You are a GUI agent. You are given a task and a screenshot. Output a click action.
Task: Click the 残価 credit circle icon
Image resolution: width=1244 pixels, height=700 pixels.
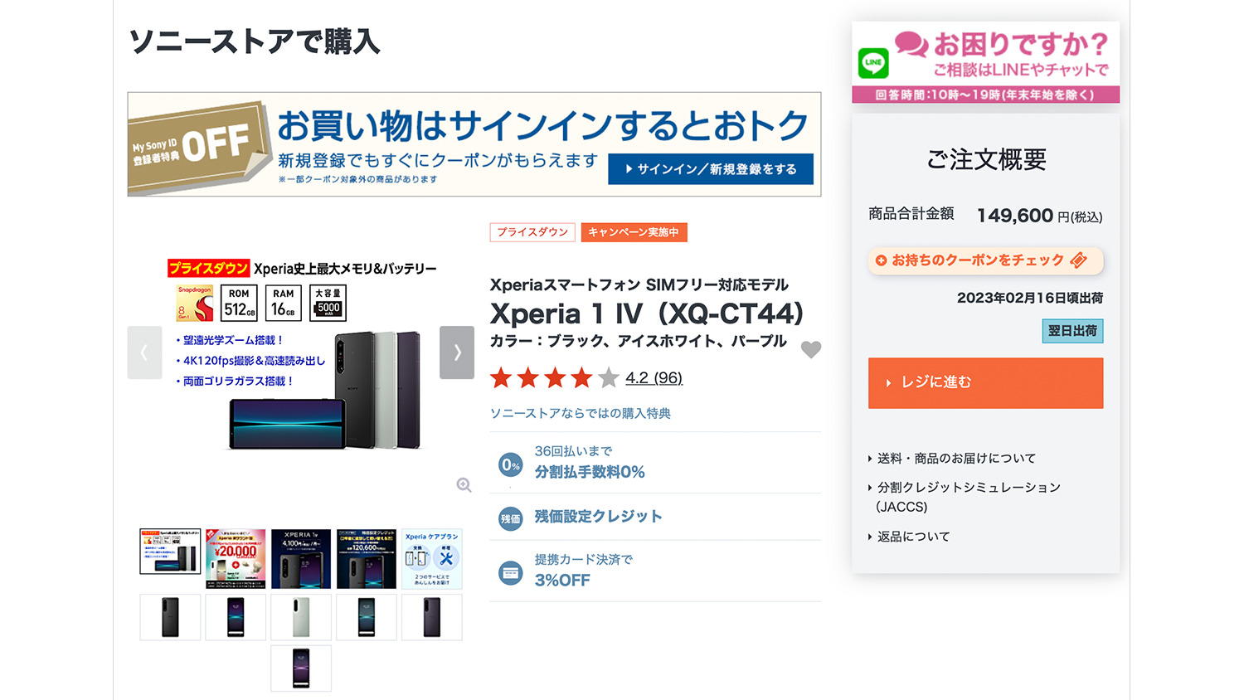coord(511,518)
